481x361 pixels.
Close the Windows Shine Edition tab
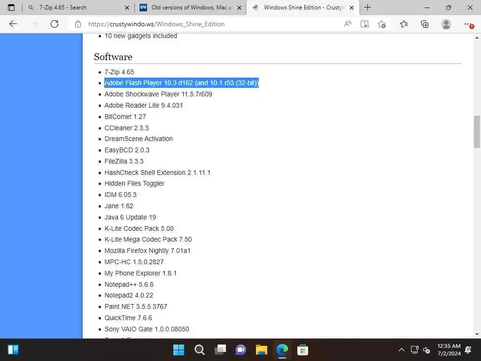(x=351, y=8)
